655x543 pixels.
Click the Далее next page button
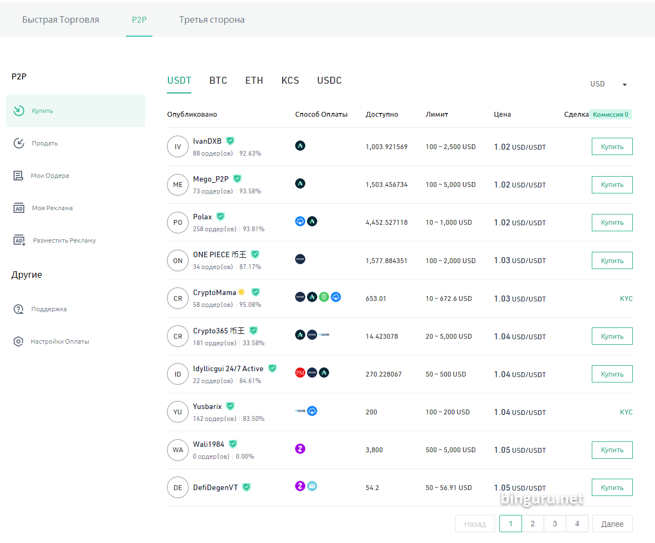pos(612,524)
